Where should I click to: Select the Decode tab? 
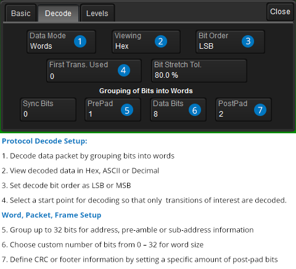58,14
